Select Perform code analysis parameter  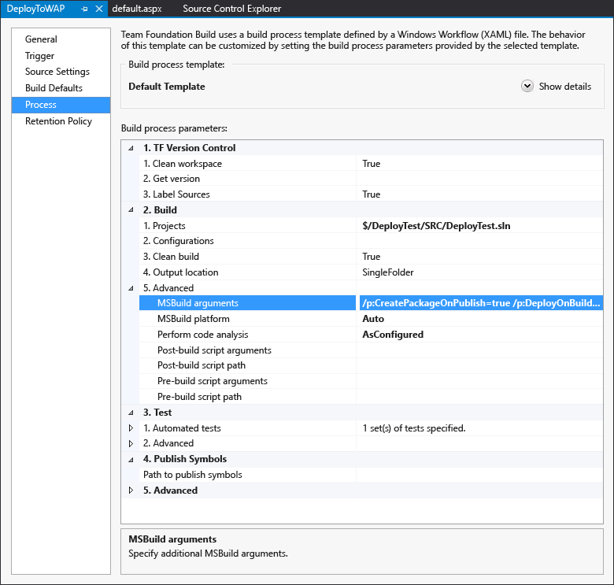(247, 335)
